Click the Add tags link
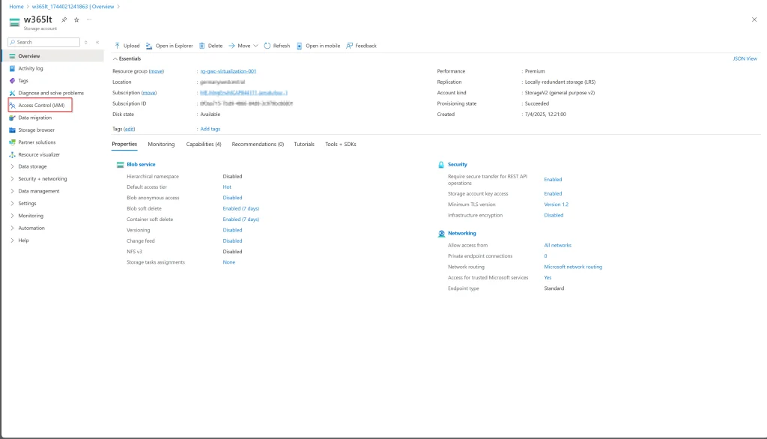The image size is (767, 439). [210, 129]
